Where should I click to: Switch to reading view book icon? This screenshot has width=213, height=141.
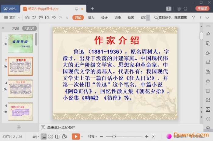point(57,136)
